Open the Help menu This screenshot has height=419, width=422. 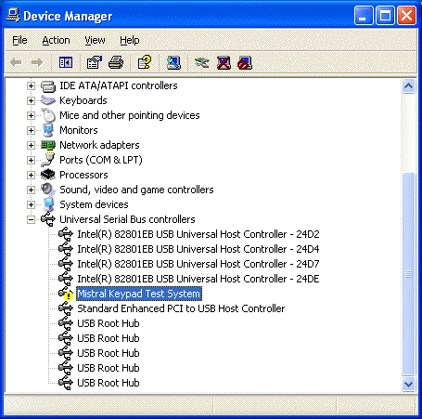[130, 40]
